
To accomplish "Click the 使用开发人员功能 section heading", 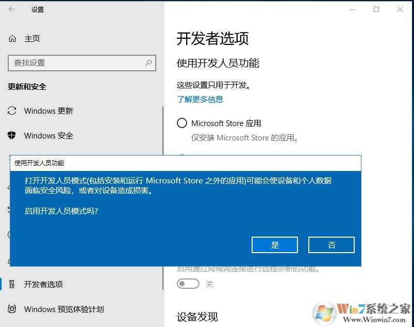I will point(218,63).
